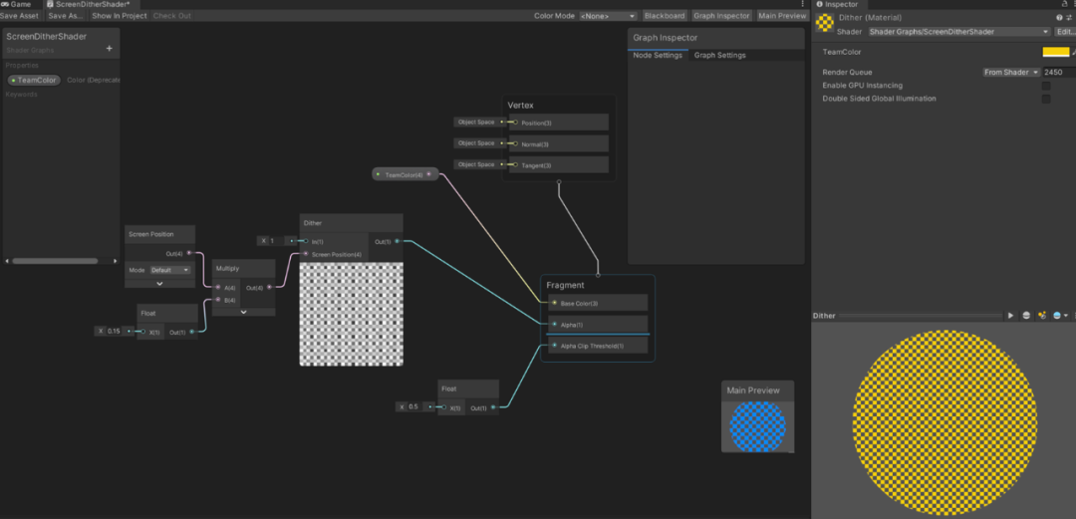Screen dimensions: 1076x519
Task: Tick Double Sided Global Illumination checkbox
Action: tap(1046, 99)
